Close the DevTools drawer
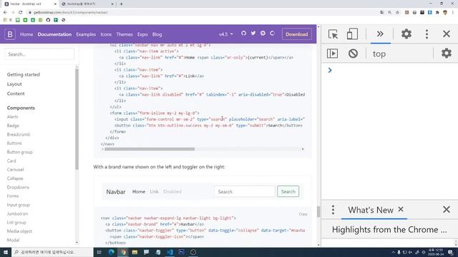Screen dimensions: 458x257 [x=447, y=209]
